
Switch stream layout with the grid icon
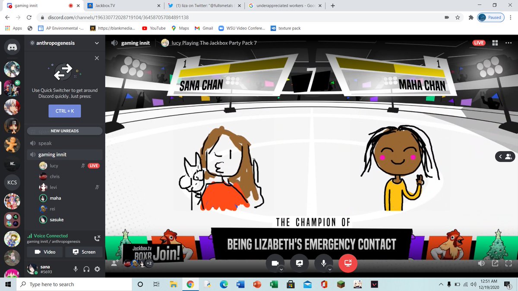pos(495,43)
